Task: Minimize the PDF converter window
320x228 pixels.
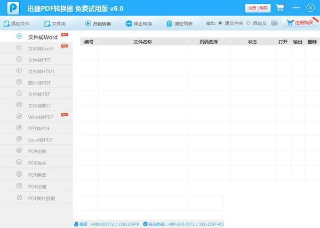Action: (296, 8)
